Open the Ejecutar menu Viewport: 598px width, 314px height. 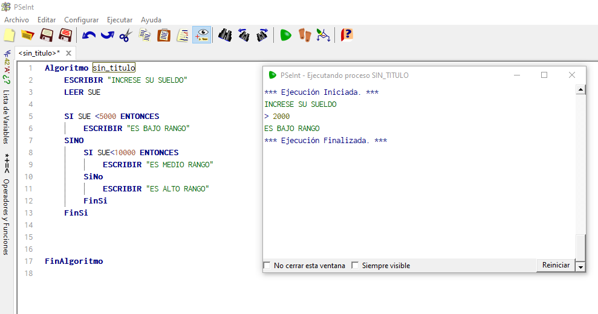[120, 20]
